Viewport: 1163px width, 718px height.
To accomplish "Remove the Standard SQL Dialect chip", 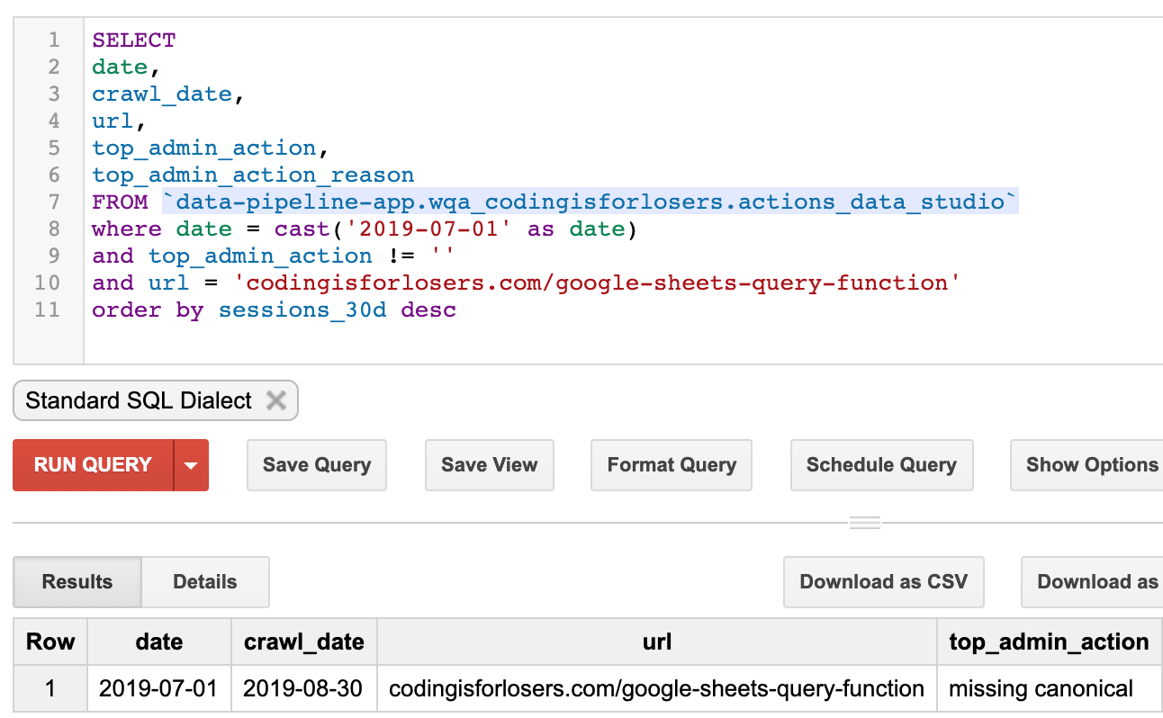I will point(276,400).
